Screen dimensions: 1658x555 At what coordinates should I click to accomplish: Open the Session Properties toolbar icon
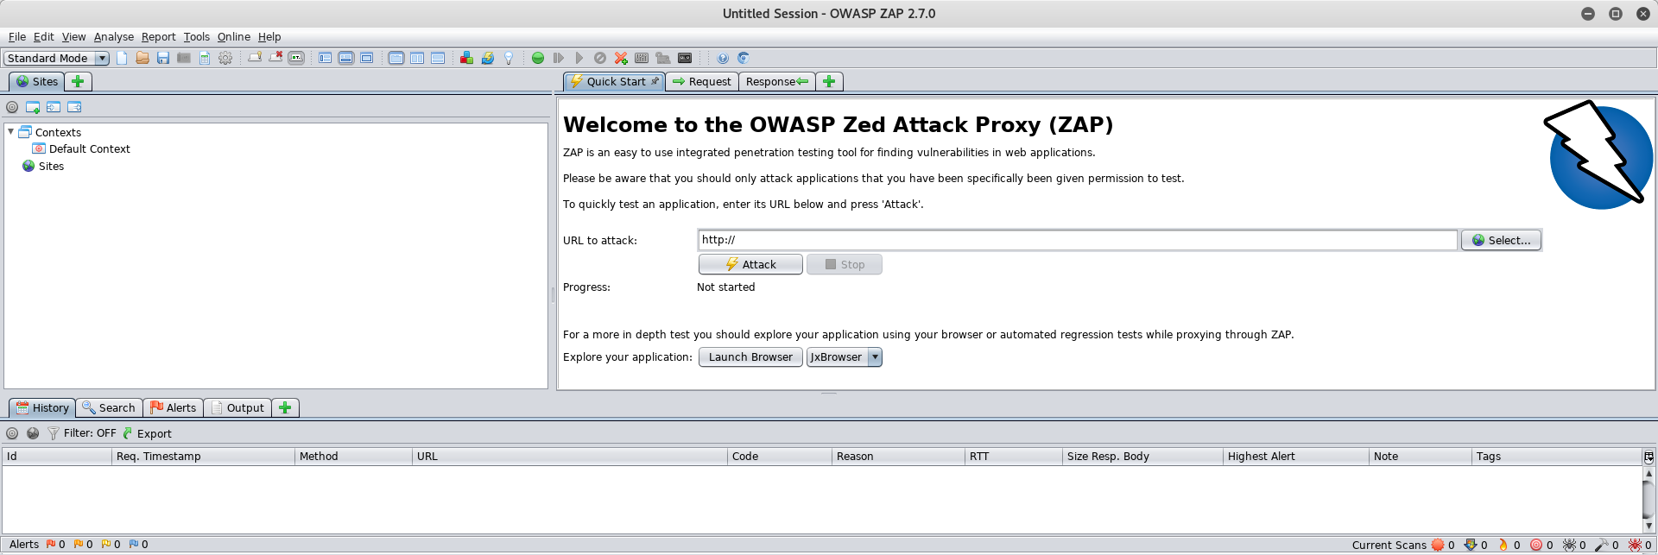(x=205, y=58)
